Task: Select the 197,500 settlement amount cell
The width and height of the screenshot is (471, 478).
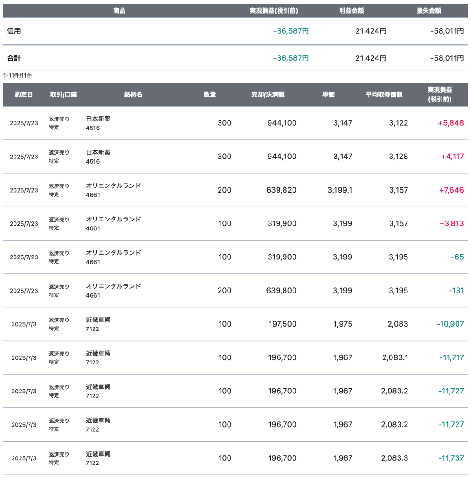Action: pos(282,324)
